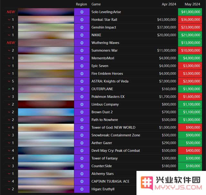Click the globe region icon for Genshin Impact

coord(82,27)
